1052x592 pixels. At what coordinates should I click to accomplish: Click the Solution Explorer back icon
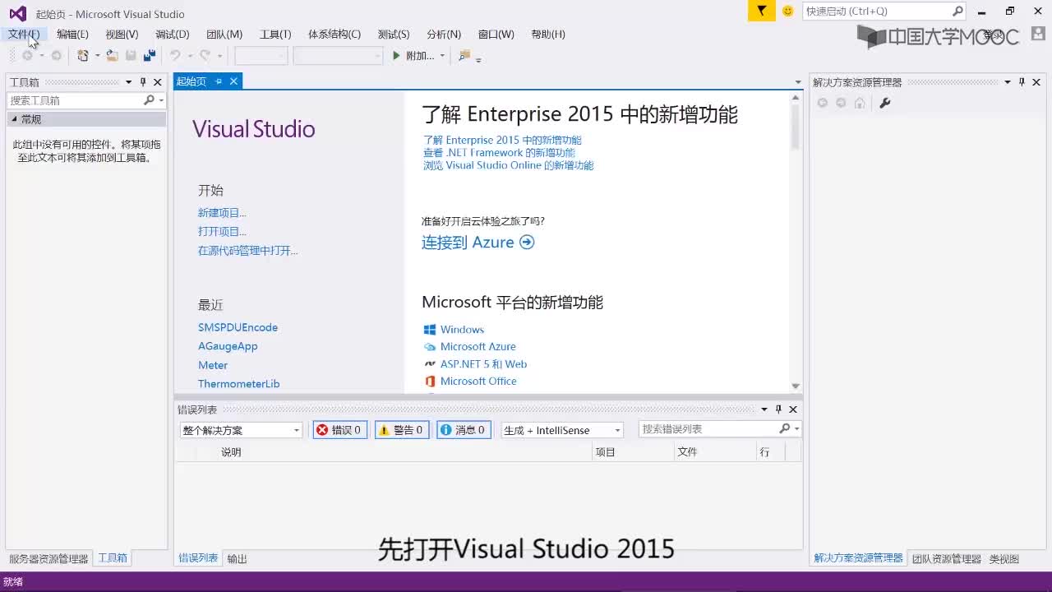click(x=822, y=103)
